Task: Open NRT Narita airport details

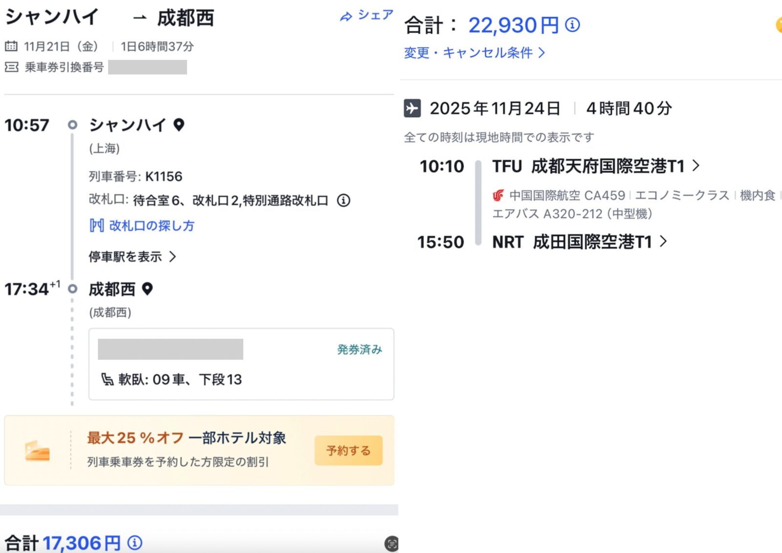Action: pyautogui.click(x=579, y=242)
